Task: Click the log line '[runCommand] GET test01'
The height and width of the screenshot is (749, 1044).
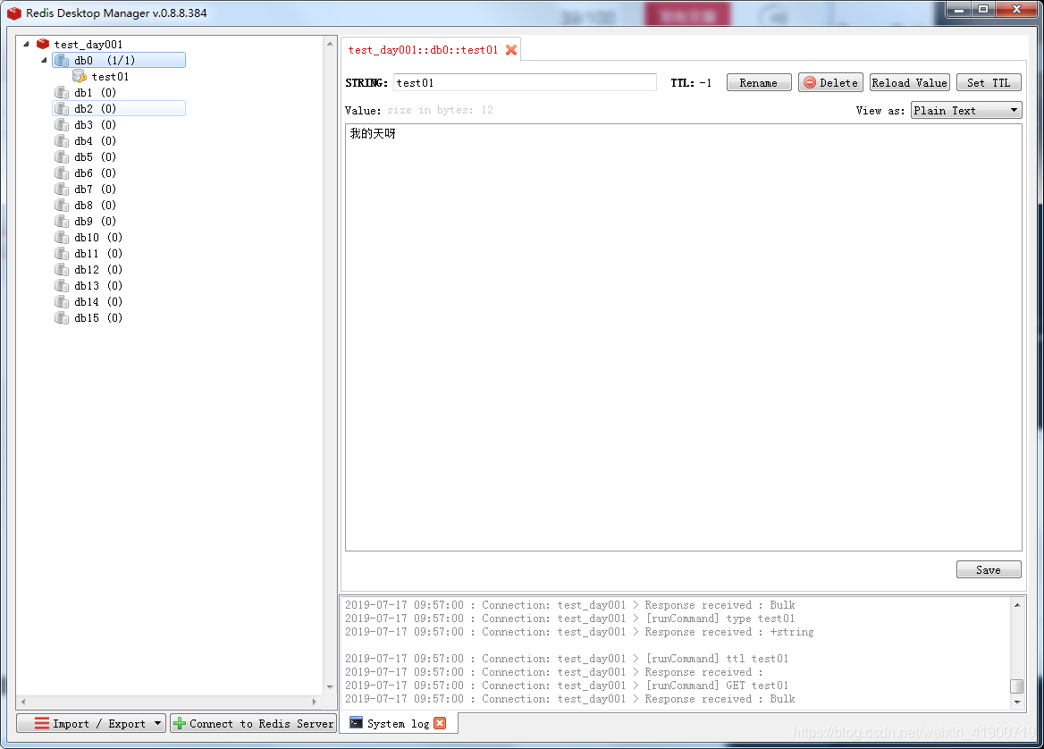Action: (717, 686)
